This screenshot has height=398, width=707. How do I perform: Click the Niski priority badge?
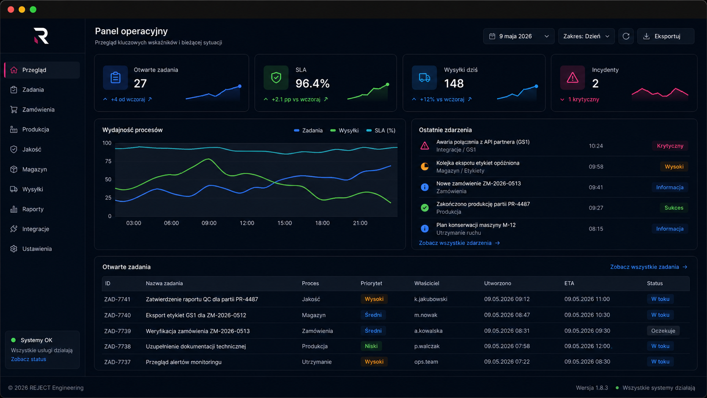371,346
